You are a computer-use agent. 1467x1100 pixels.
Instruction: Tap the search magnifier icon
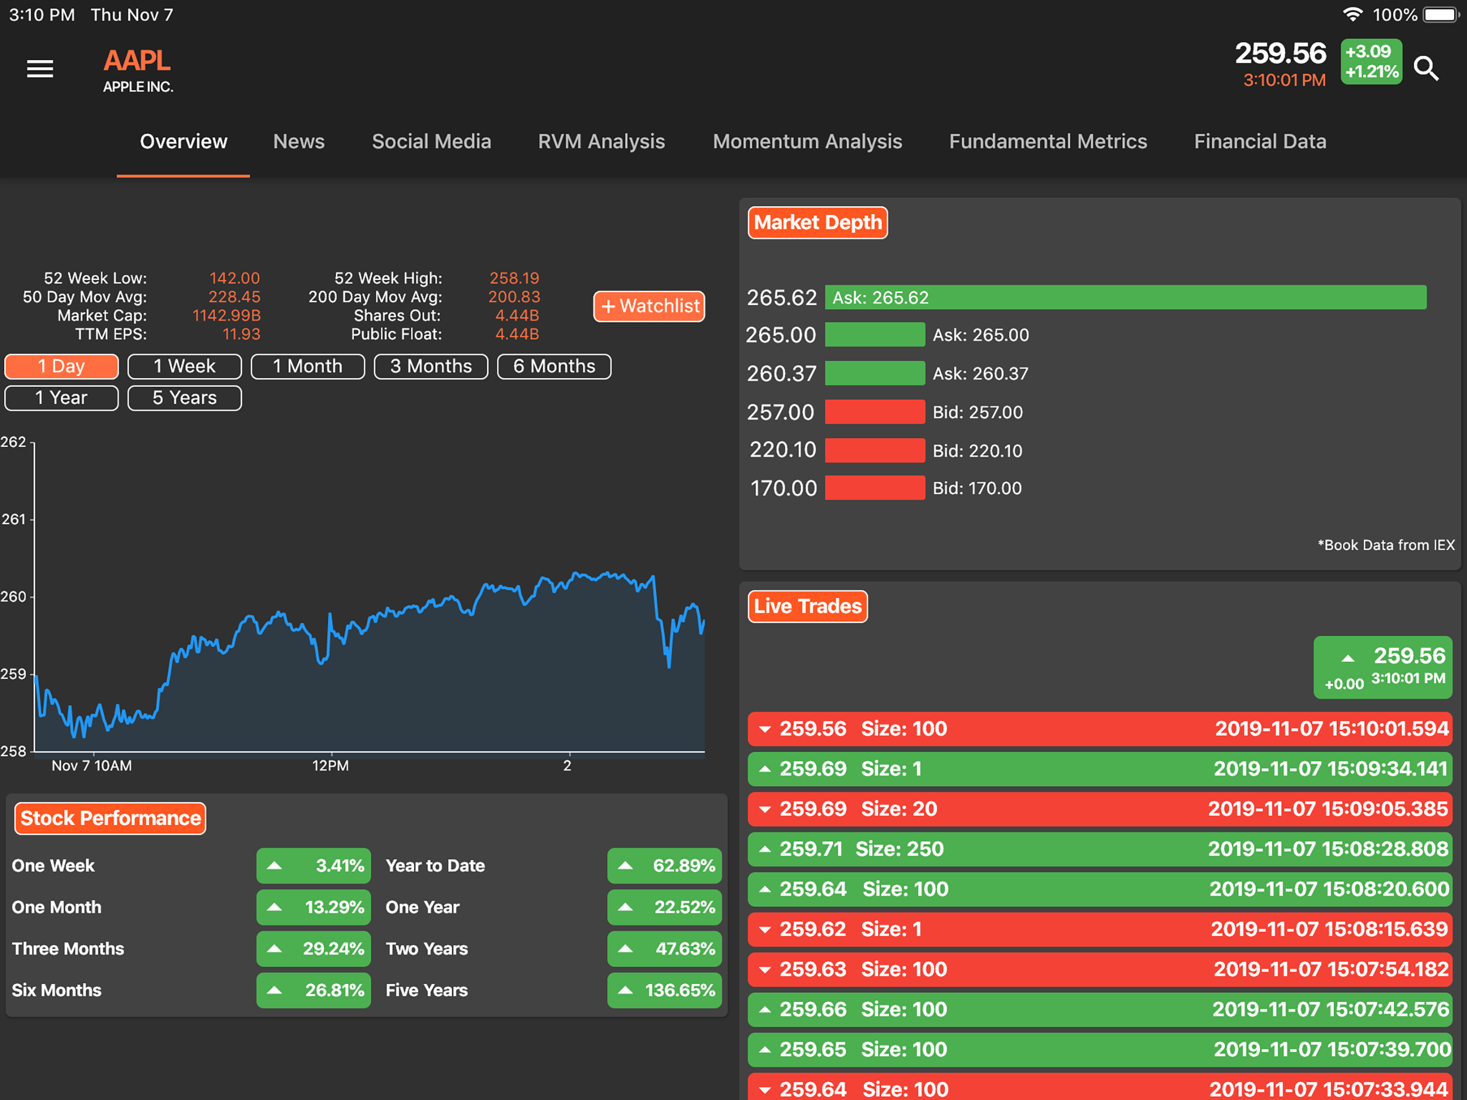[1426, 68]
